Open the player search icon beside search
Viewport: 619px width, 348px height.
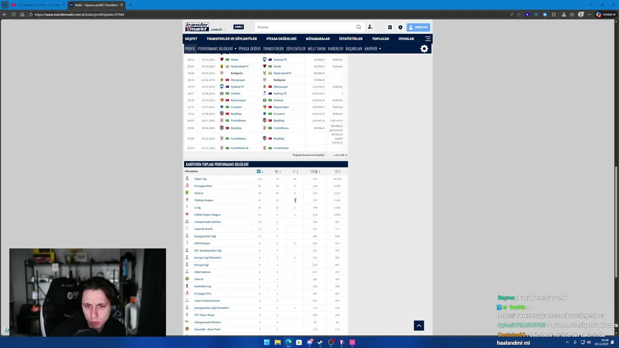370,27
